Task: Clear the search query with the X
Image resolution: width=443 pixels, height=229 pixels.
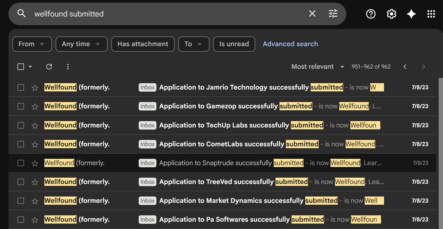Action: click(312, 14)
